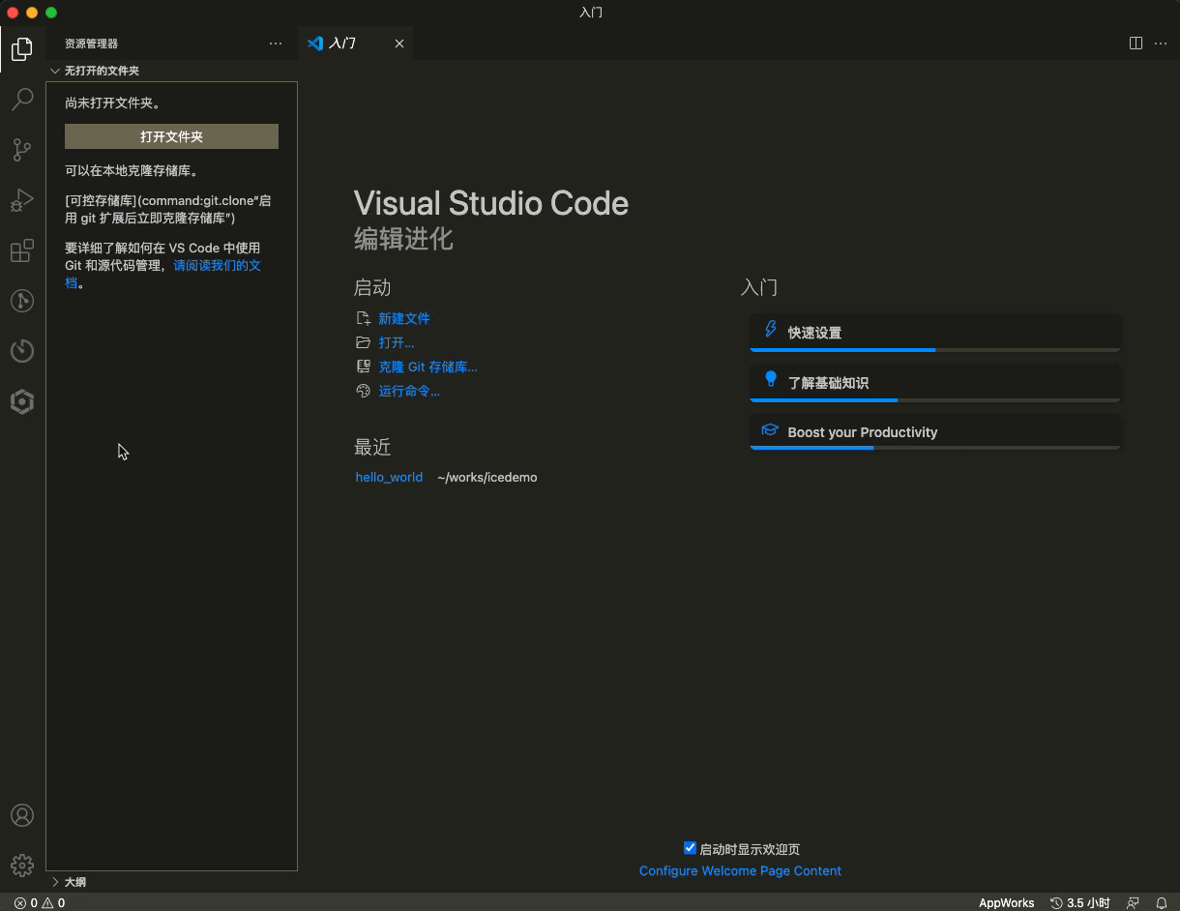Click the 运行命令... link
The height and width of the screenshot is (911, 1180).
tap(409, 391)
